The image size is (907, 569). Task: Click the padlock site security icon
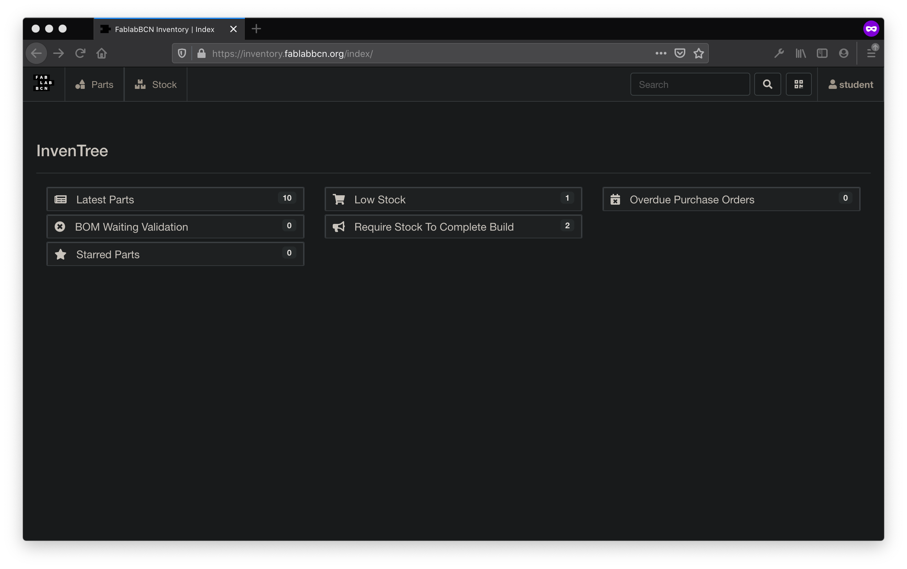(x=202, y=54)
